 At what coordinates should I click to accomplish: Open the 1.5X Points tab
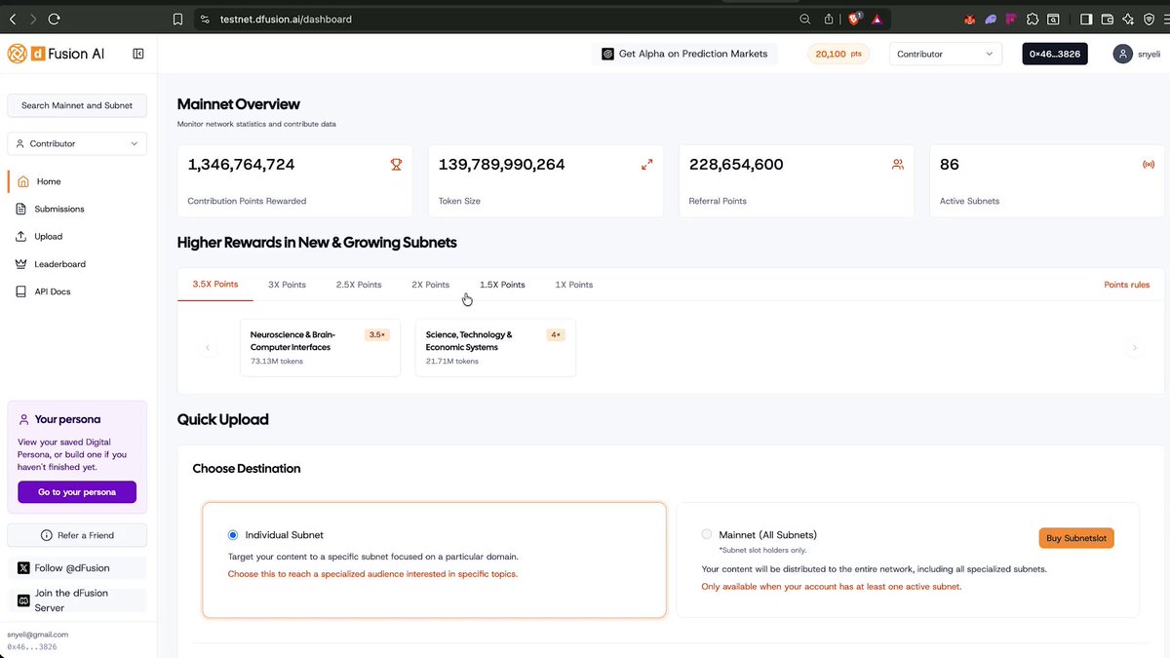point(502,285)
